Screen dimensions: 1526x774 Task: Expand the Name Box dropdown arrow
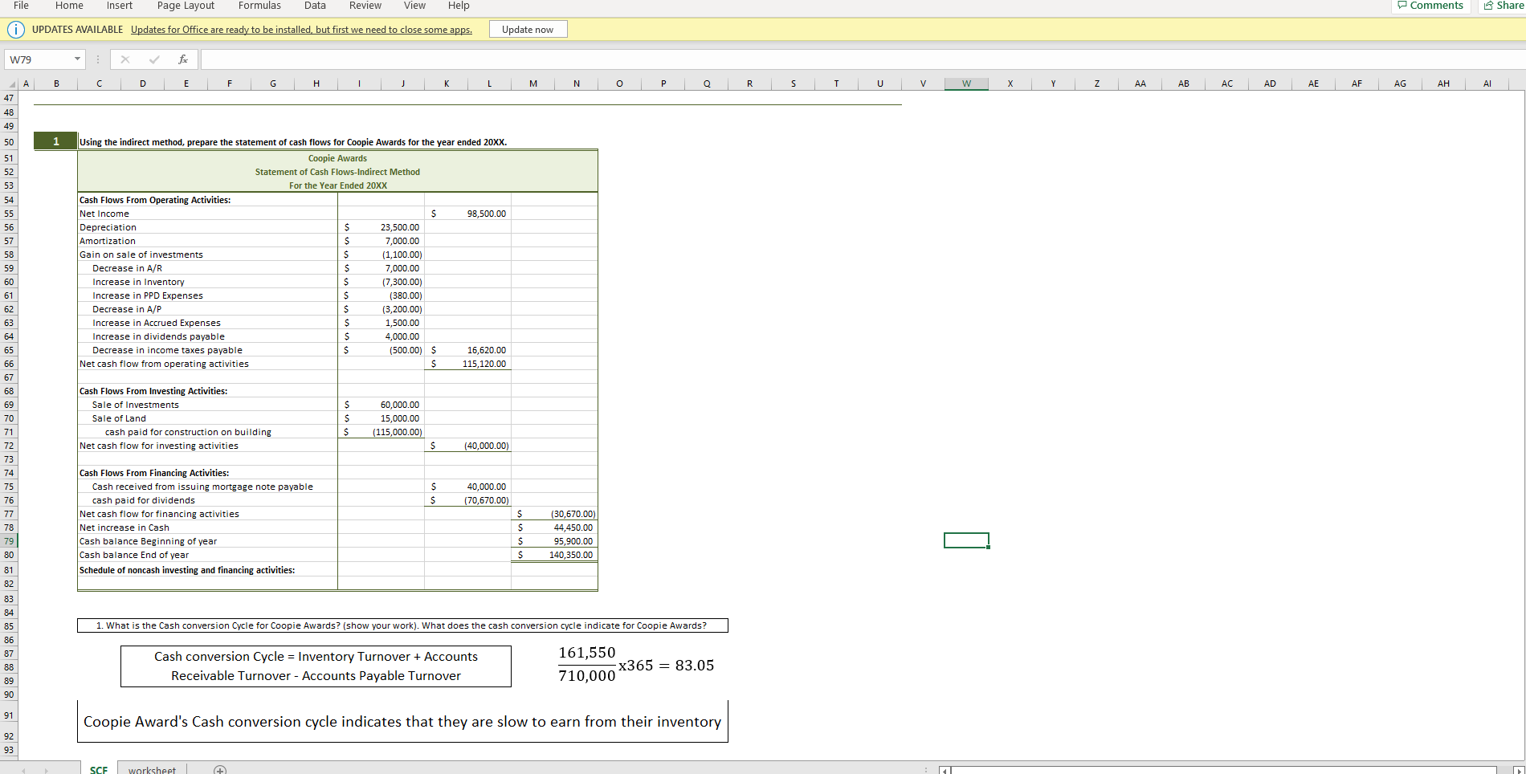(77, 59)
